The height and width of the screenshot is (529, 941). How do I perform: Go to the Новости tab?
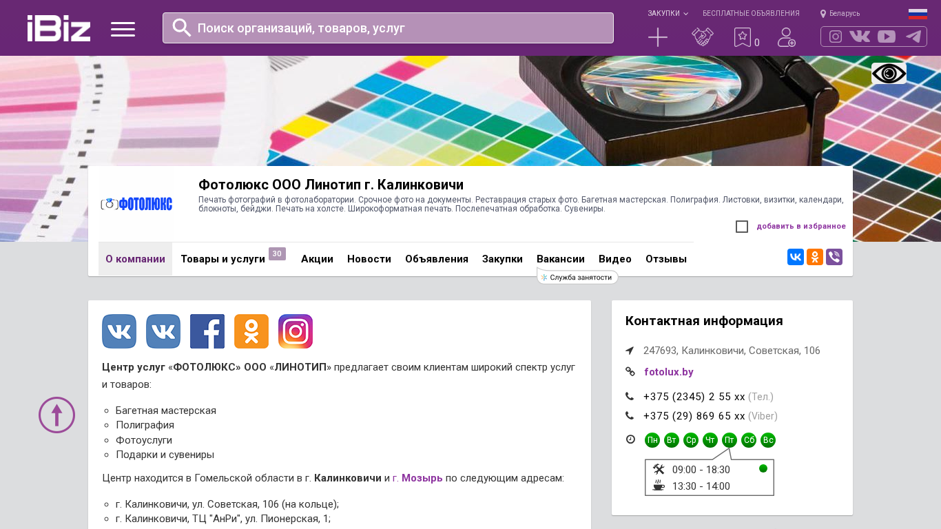369,259
